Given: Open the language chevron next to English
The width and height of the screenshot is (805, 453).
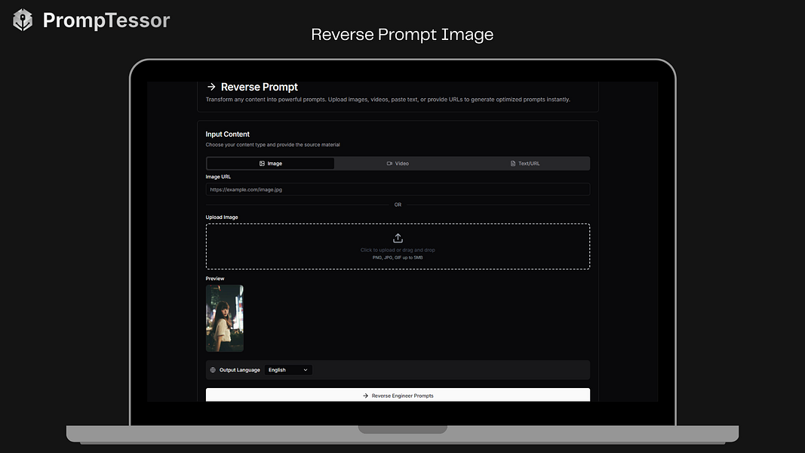Looking at the screenshot, I should pos(305,369).
